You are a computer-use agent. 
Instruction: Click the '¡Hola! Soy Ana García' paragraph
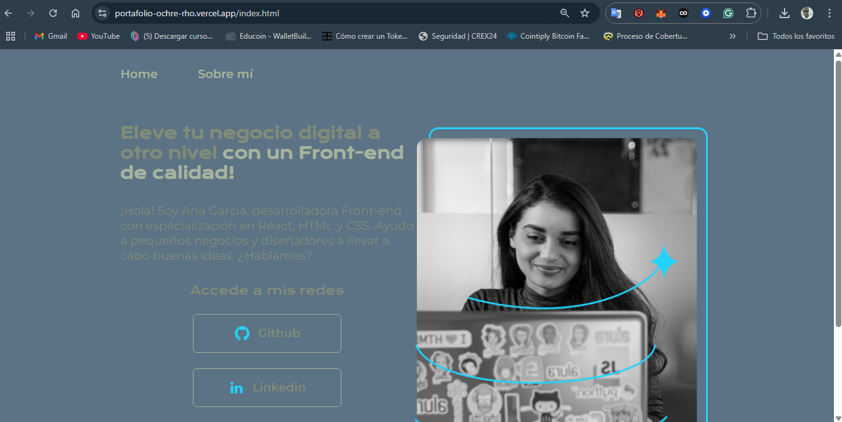[x=267, y=233]
